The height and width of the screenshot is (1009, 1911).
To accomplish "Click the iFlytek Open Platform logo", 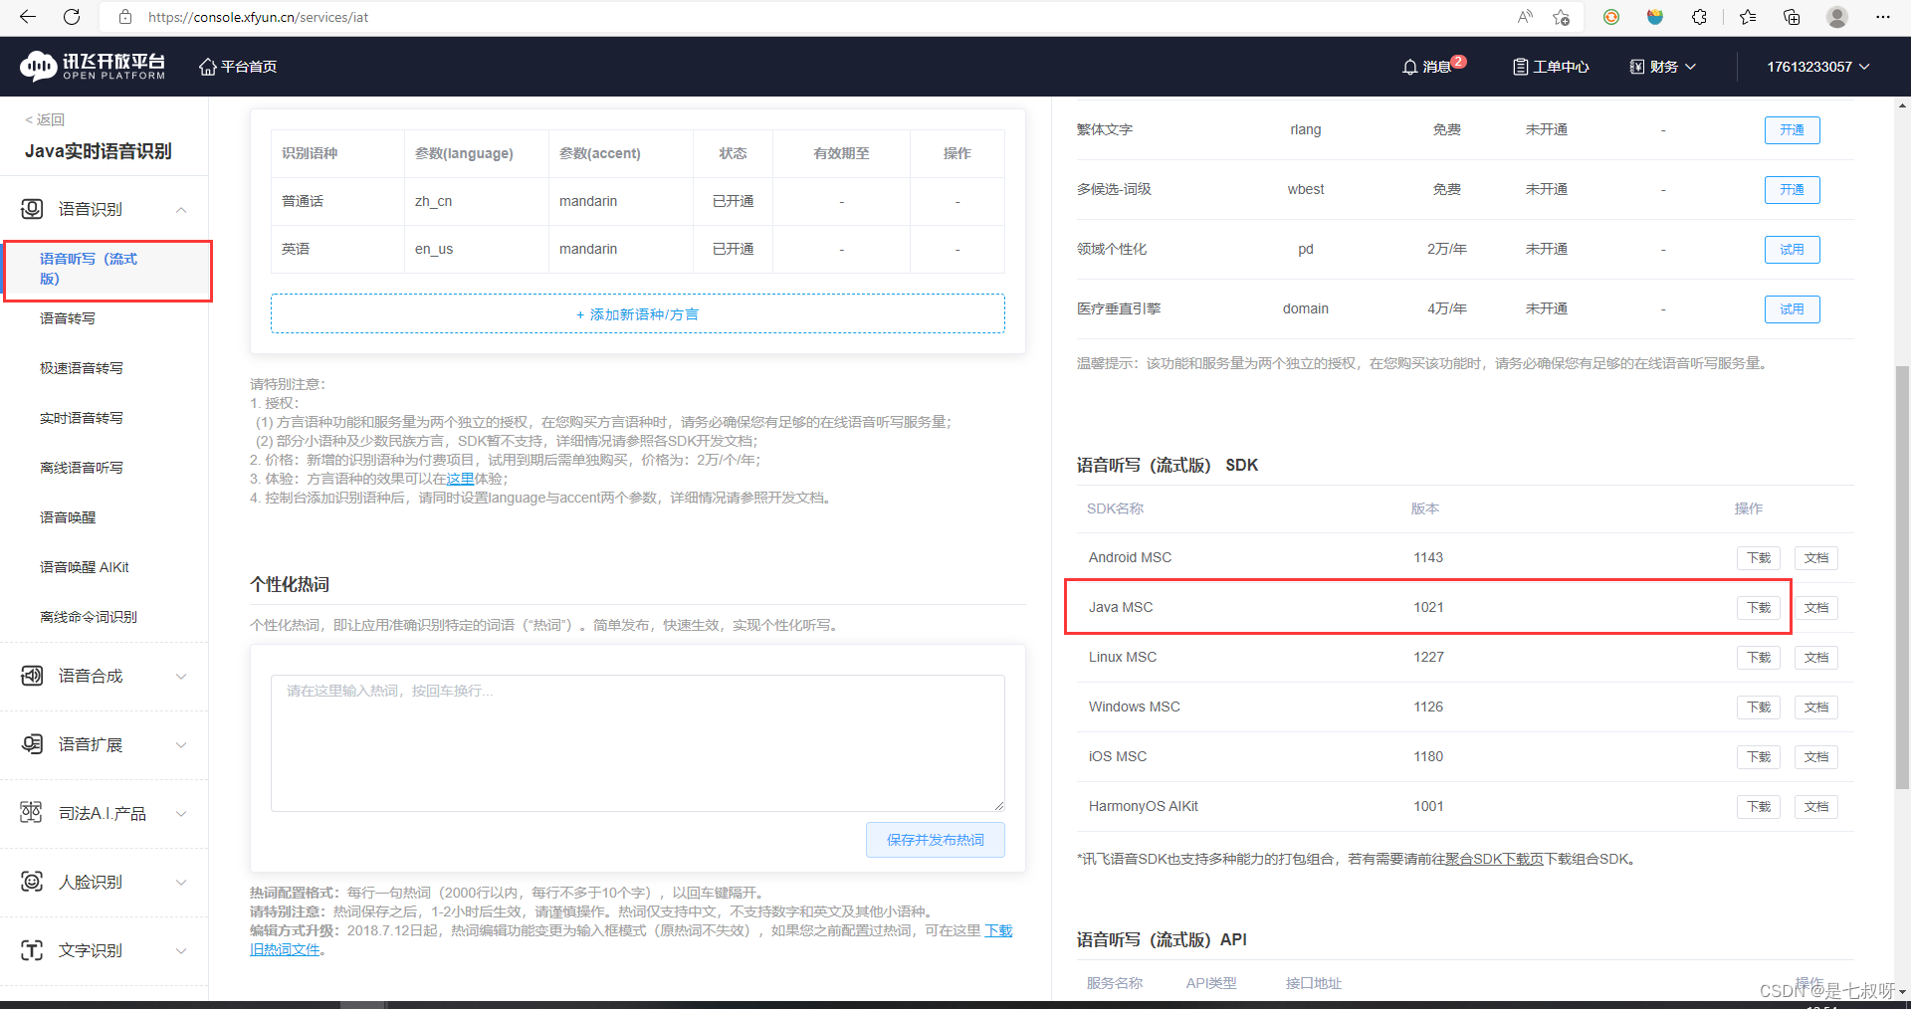I will point(93,66).
